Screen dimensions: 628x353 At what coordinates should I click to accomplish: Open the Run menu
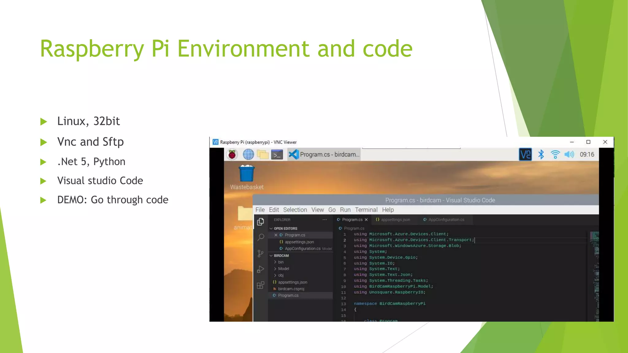(345, 210)
